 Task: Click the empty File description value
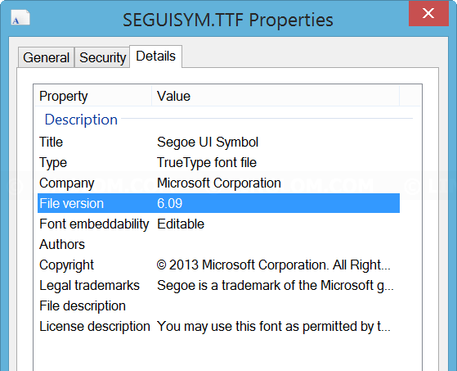point(276,306)
